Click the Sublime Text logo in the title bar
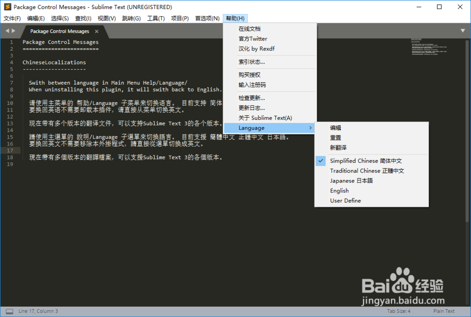Image resolution: width=471 pixels, height=317 pixels. (7, 7)
